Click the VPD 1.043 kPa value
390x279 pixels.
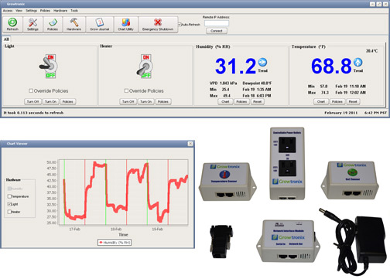[x=223, y=83]
